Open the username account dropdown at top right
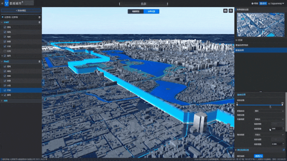The height and width of the screenshot is (161, 287). (276, 4)
